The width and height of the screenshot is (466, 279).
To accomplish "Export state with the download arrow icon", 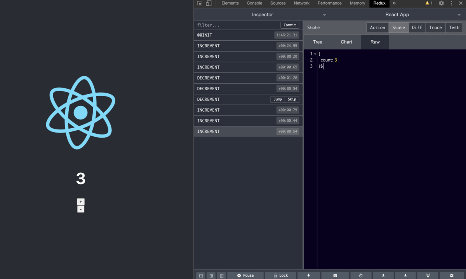I will tap(405, 276).
